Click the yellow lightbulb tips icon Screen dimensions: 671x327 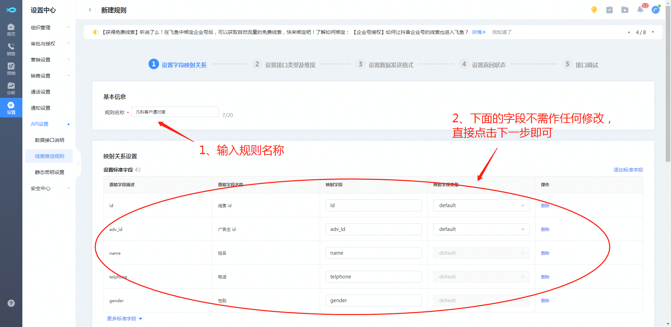click(594, 10)
